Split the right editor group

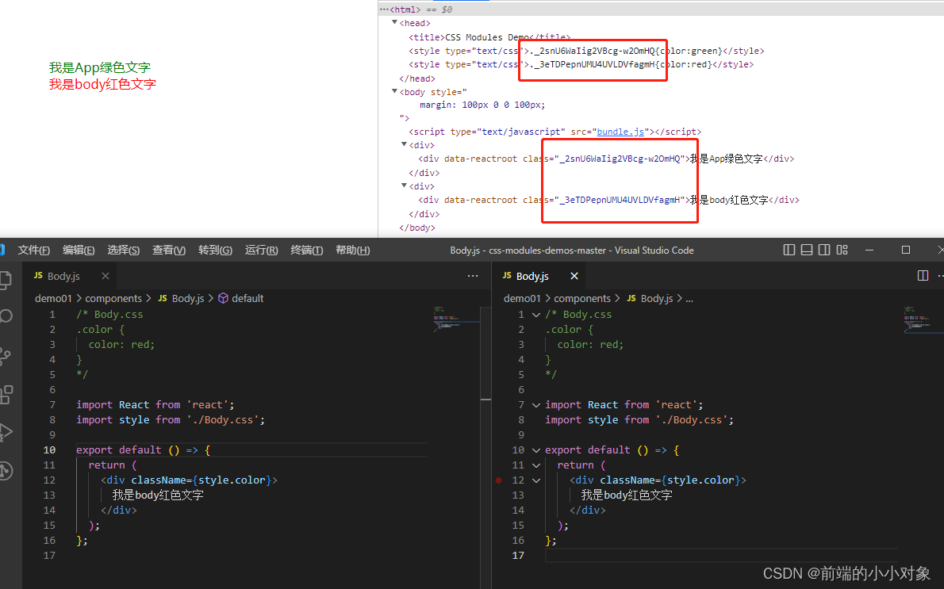tap(923, 276)
